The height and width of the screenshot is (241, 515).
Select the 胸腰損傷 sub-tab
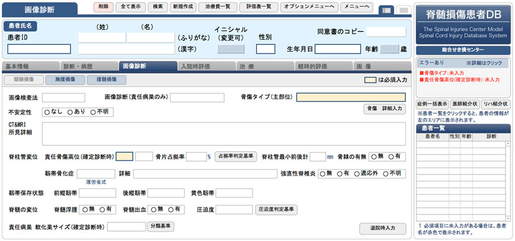65,80
